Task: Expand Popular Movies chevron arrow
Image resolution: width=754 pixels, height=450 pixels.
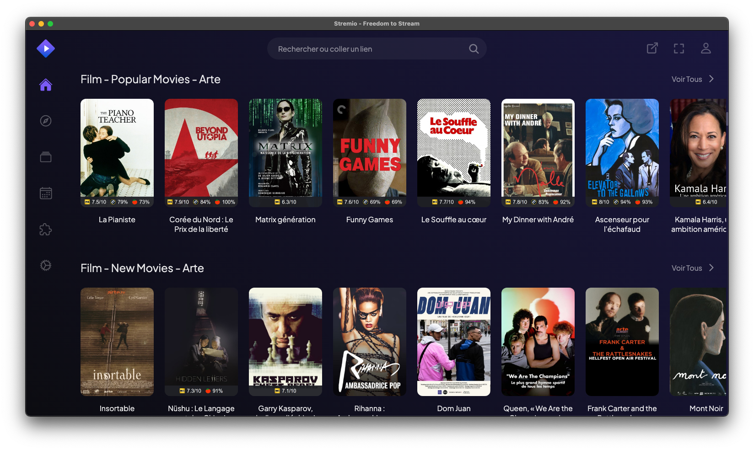Action: pyautogui.click(x=711, y=79)
